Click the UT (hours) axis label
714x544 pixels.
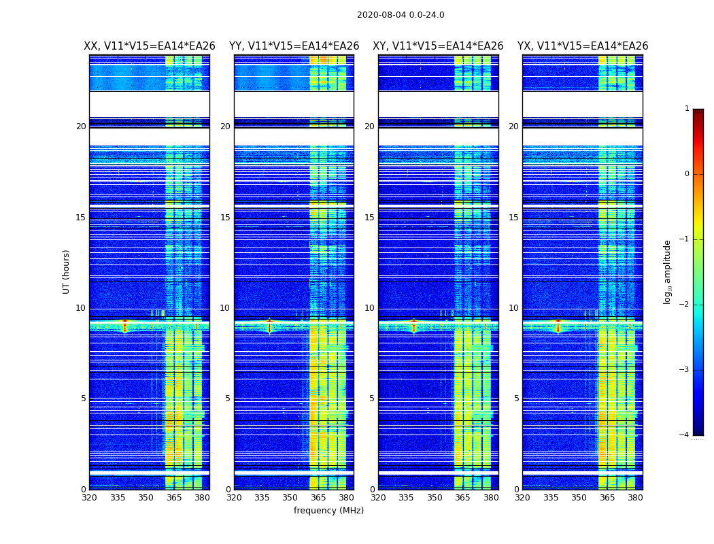pyautogui.click(x=67, y=272)
